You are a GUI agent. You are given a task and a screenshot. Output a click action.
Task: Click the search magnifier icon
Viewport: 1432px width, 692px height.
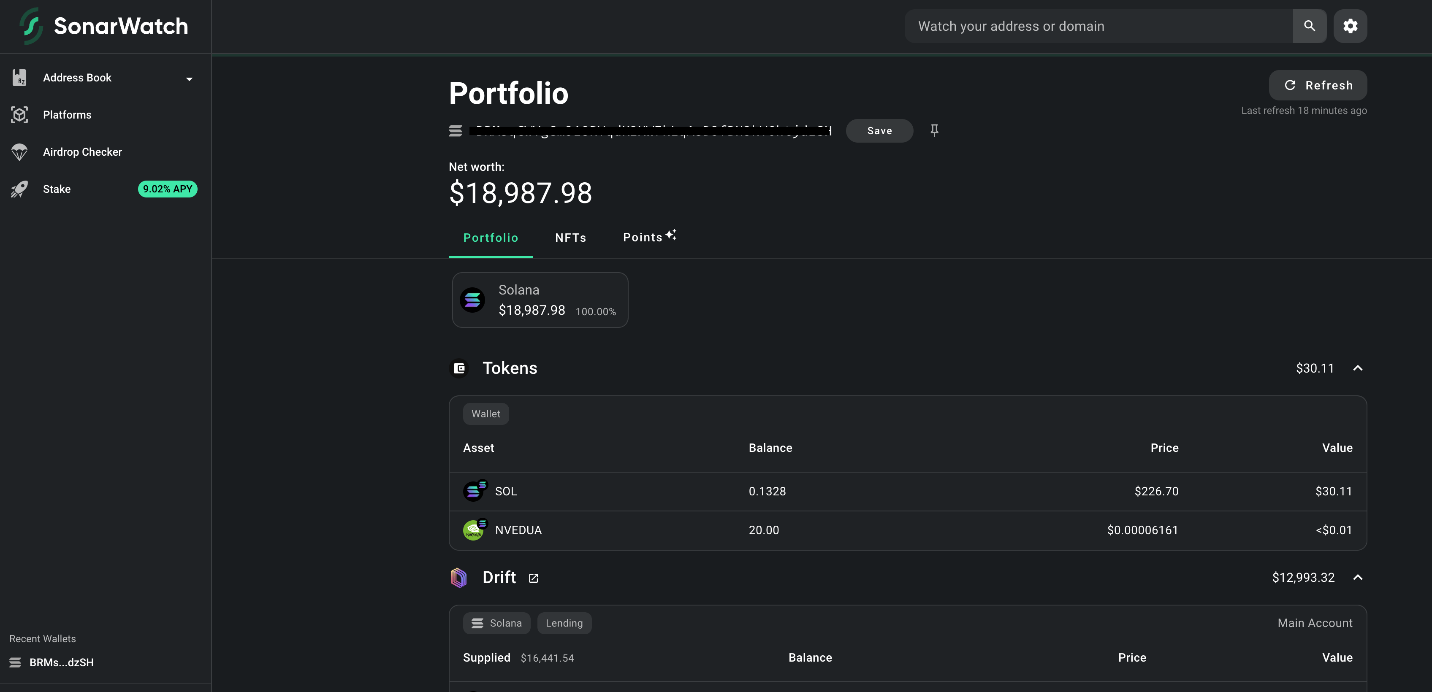tap(1309, 26)
